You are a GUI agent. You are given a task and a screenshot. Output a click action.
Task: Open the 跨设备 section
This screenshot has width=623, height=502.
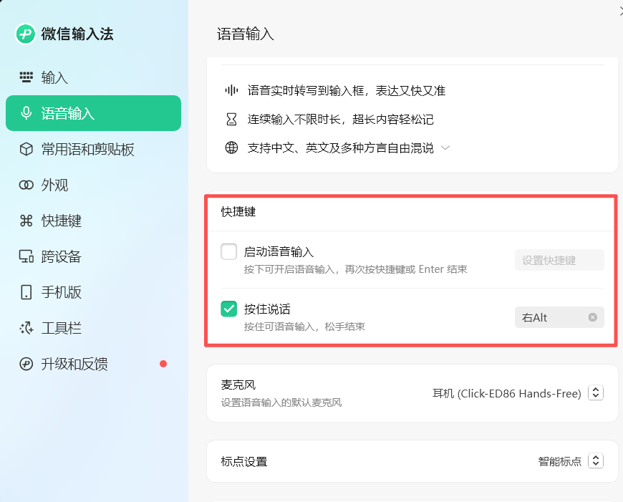[x=93, y=256]
